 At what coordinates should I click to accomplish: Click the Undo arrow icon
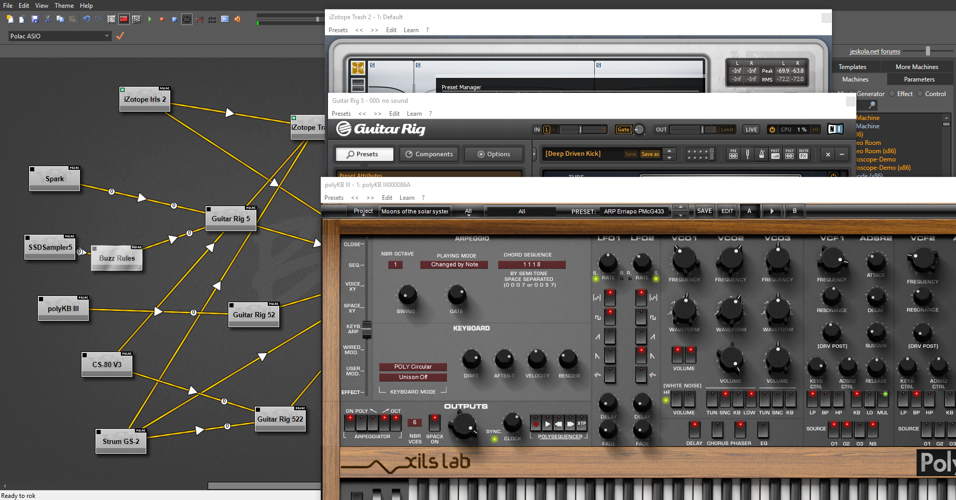point(86,19)
